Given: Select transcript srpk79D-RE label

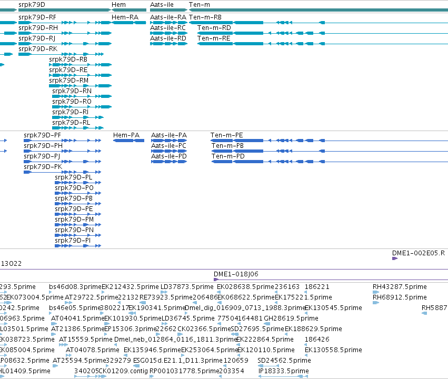Looking at the screenshot, I should [68, 70].
